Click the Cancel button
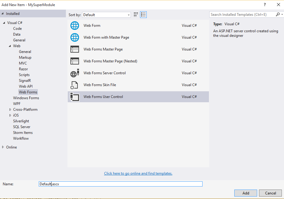This screenshot has height=199, width=284. pyautogui.click(x=270, y=193)
